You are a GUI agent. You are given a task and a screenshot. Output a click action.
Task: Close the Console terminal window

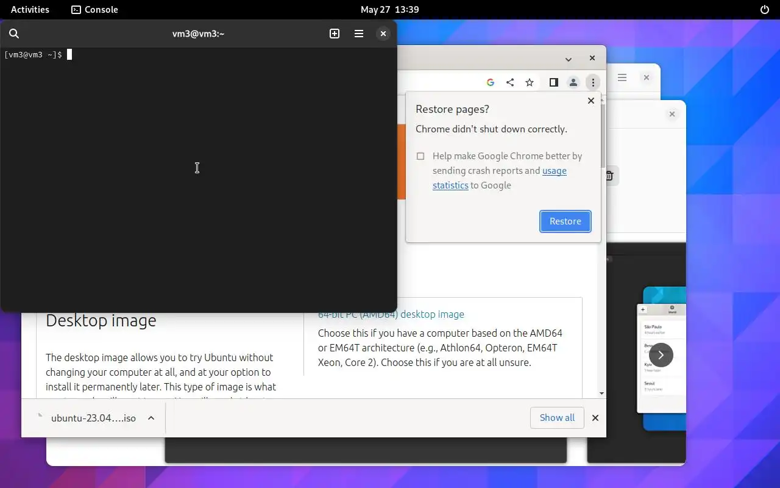click(x=383, y=34)
